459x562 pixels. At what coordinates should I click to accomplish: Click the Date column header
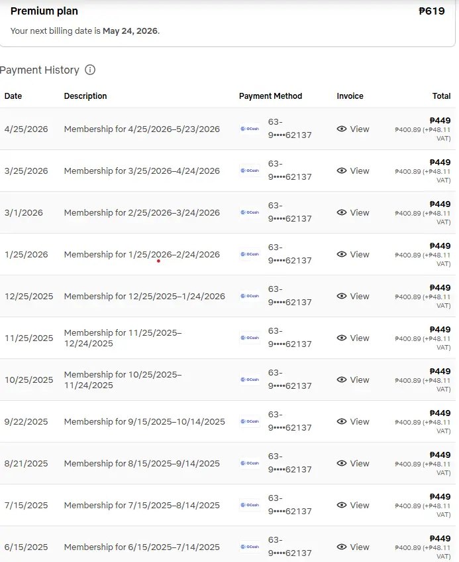click(13, 96)
